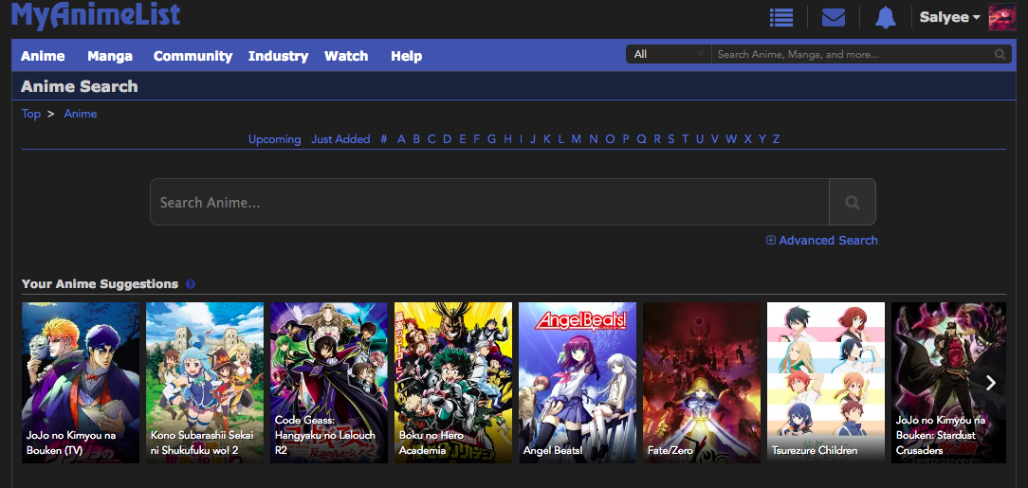Viewport: 1028px width, 488px height.
Task: Open the Anime menu
Action: click(x=43, y=56)
